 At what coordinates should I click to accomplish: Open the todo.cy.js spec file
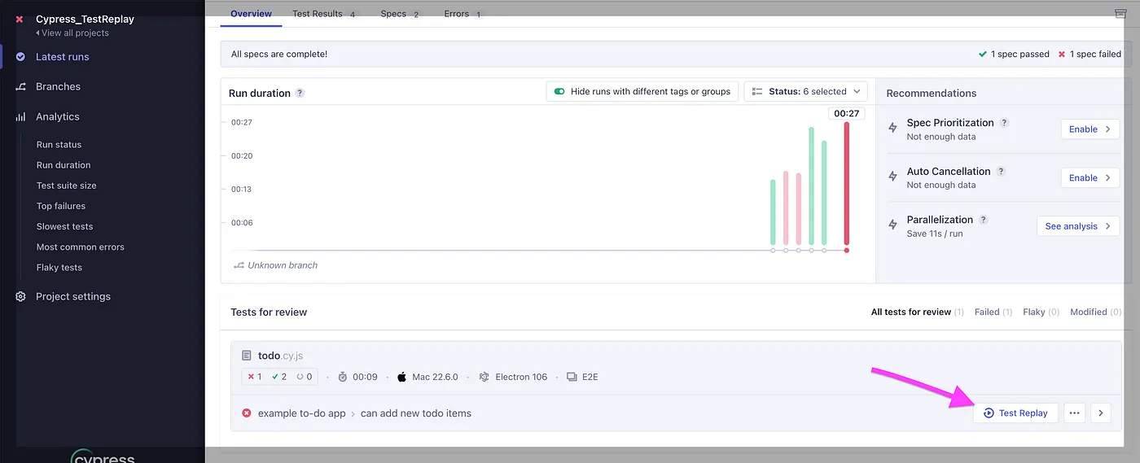pos(280,356)
